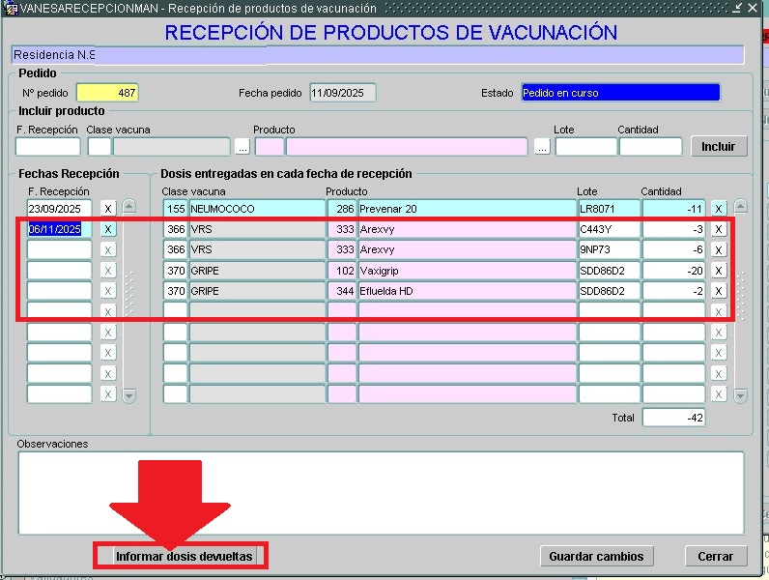
Task: Focus the Observaciones text area
Action: [x=380, y=492]
